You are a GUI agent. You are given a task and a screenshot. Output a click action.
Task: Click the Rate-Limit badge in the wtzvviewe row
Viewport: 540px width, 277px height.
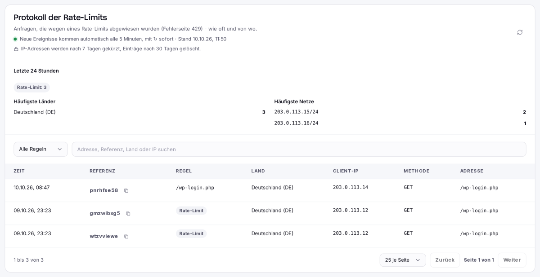[191, 233]
